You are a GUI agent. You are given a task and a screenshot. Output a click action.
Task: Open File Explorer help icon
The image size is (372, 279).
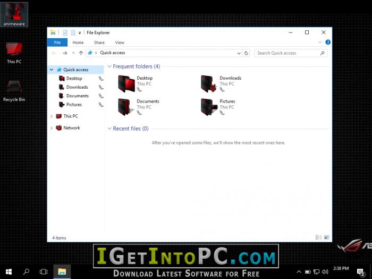pyautogui.click(x=328, y=42)
